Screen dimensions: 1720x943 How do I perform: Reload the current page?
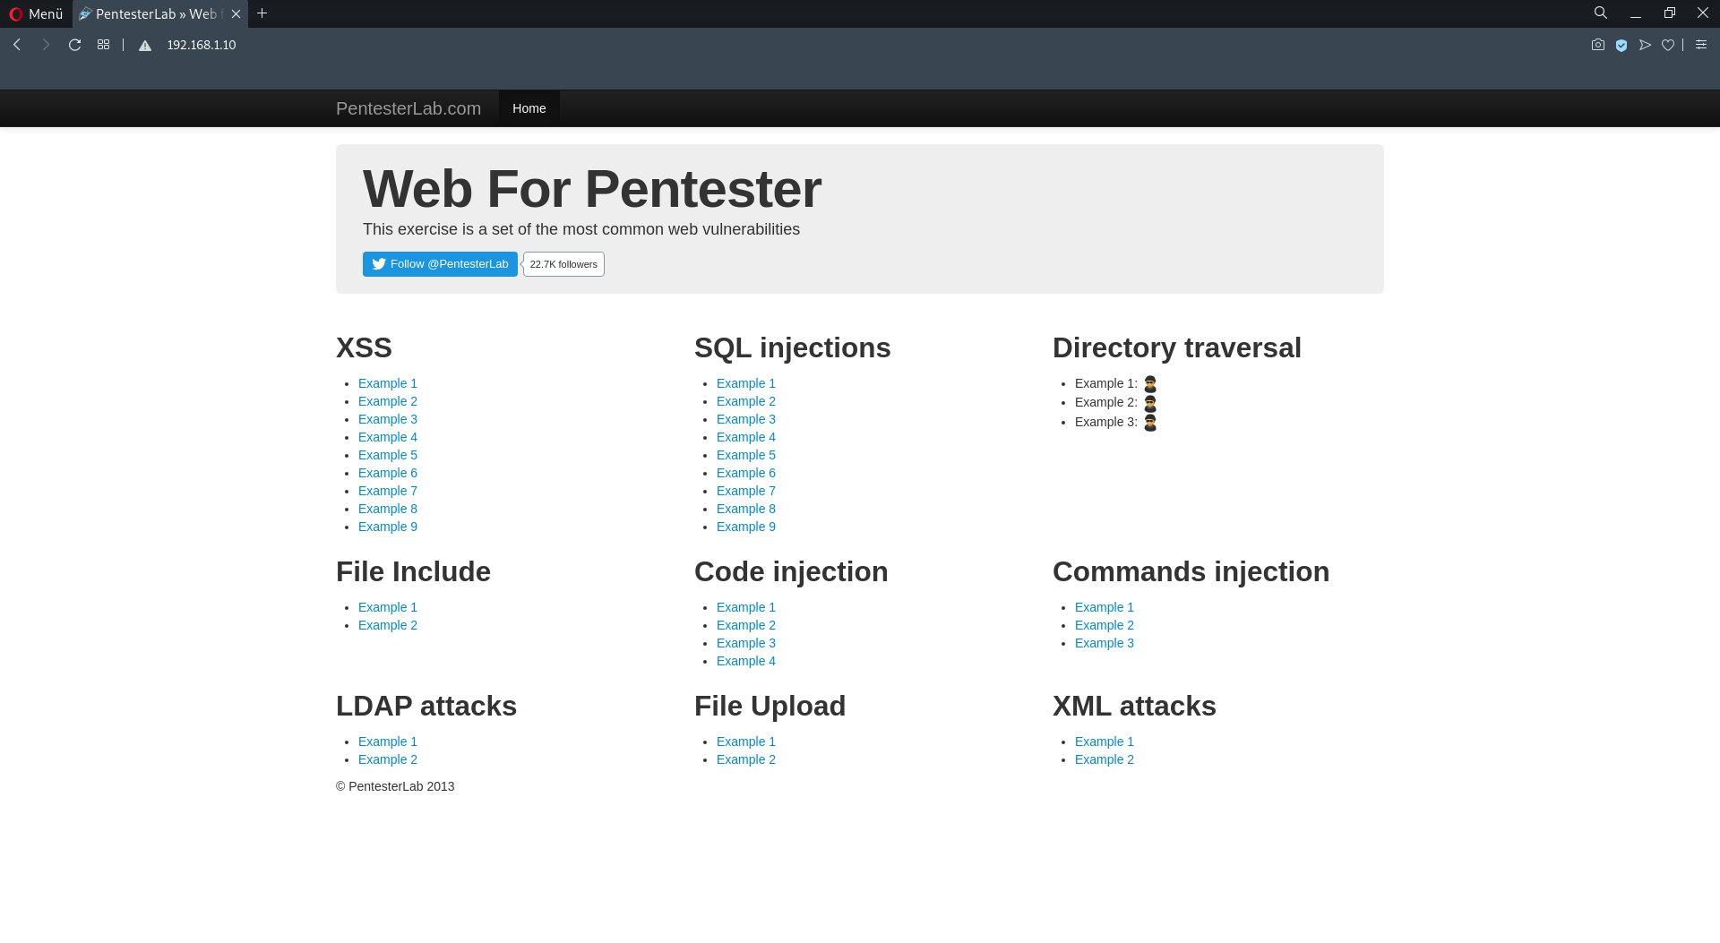click(75, 45)
